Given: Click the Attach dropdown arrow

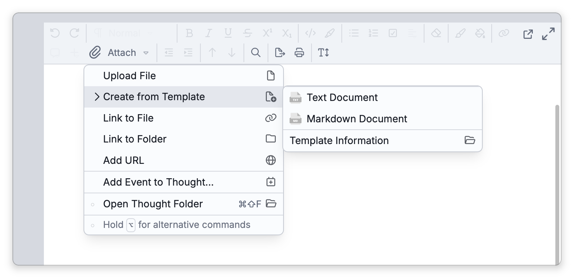Looking at the screenshot, I should [x=146, y=53].
